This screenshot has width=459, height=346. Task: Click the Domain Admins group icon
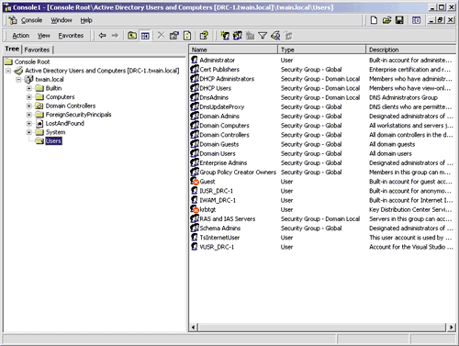pyautogui.click(x=195, y=116)
